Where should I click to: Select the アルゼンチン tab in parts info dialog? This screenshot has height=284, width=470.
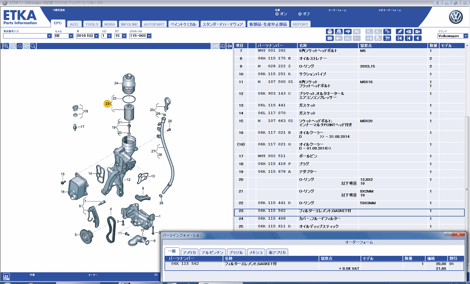(x=212, y=252)
